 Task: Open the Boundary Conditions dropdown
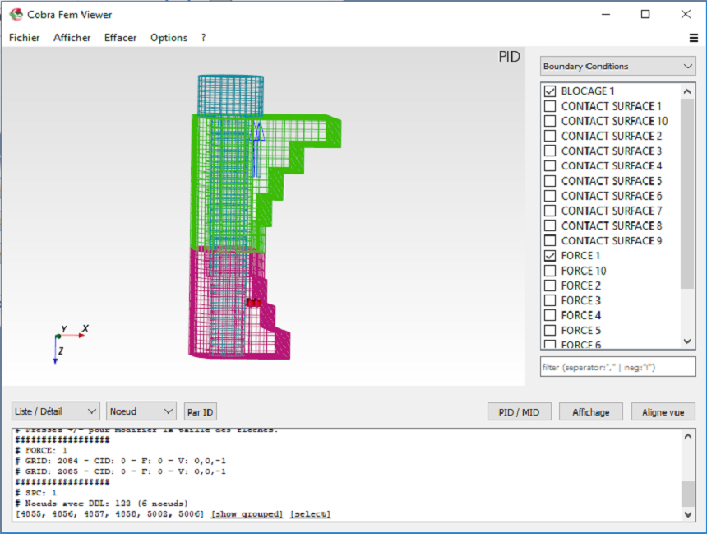pos(617,67)
